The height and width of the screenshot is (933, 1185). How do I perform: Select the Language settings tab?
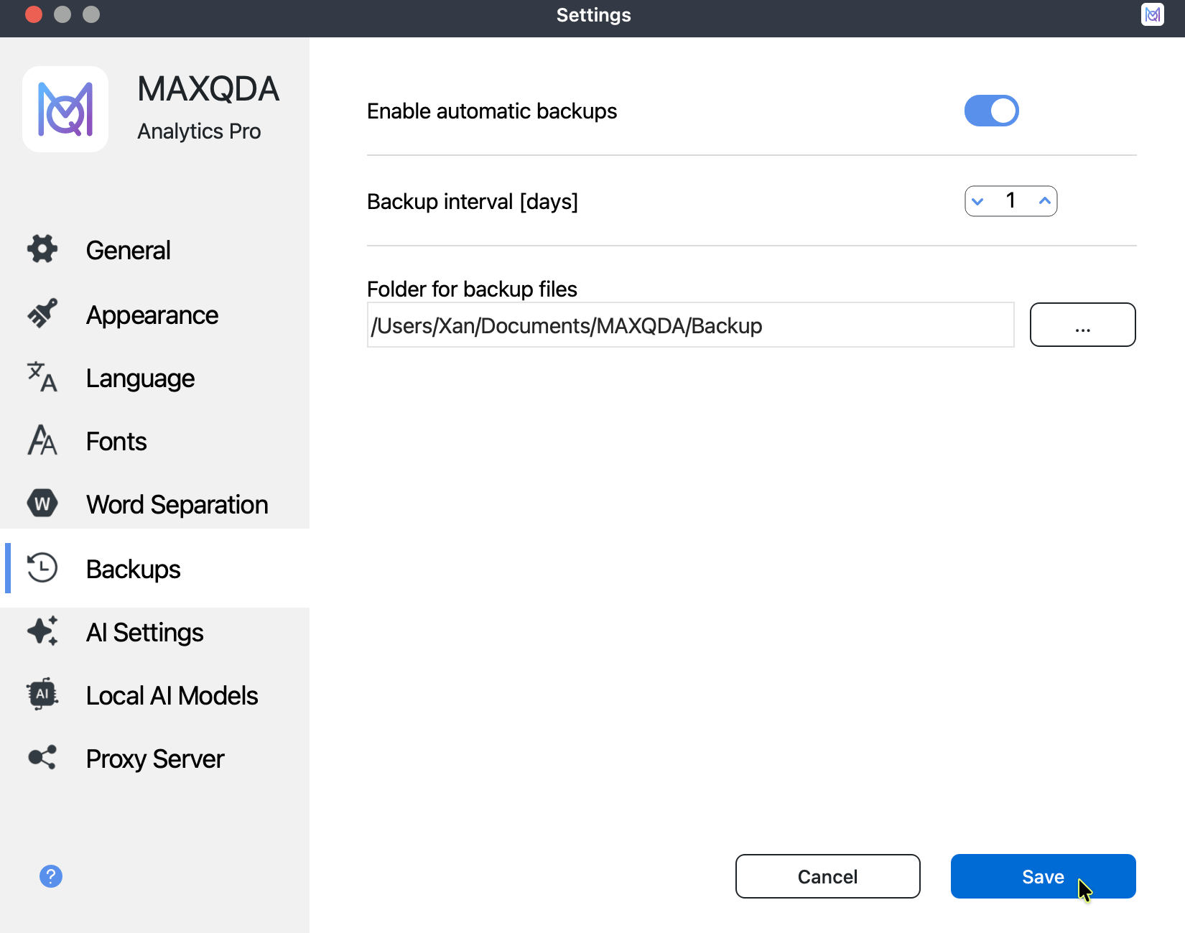155,378
